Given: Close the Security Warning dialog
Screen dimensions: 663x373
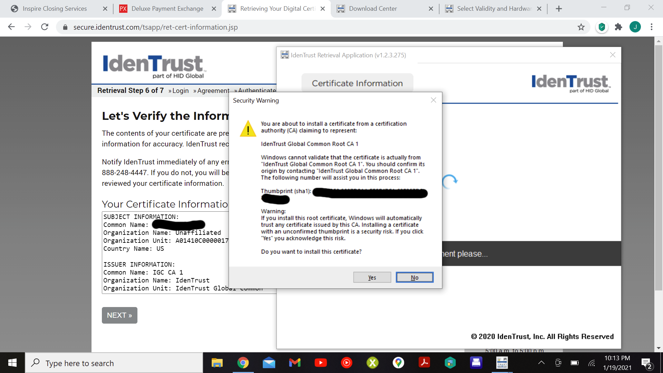Looking at the screenshot, I should (433, 100).
